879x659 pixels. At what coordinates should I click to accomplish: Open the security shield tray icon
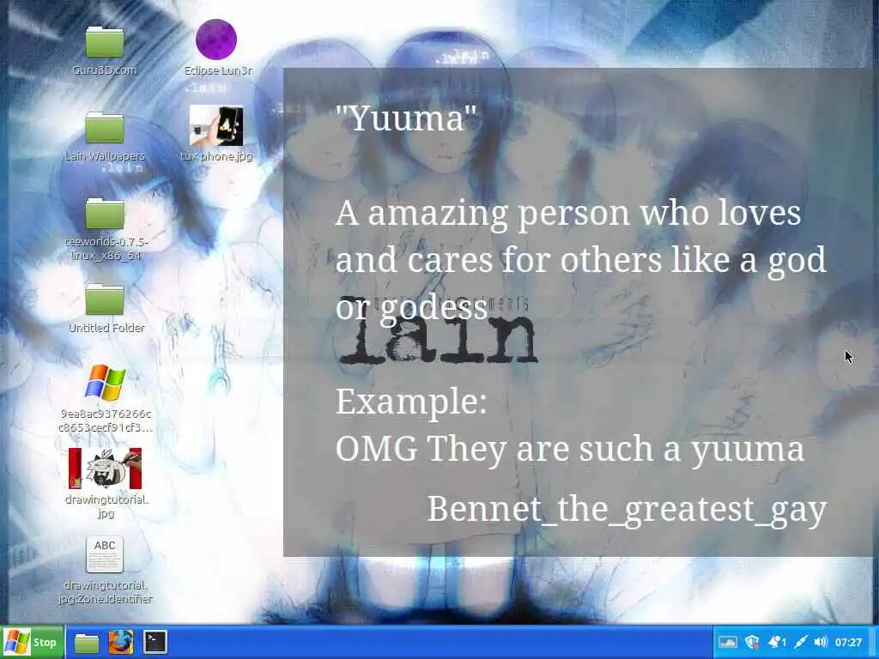pos(752,642)
